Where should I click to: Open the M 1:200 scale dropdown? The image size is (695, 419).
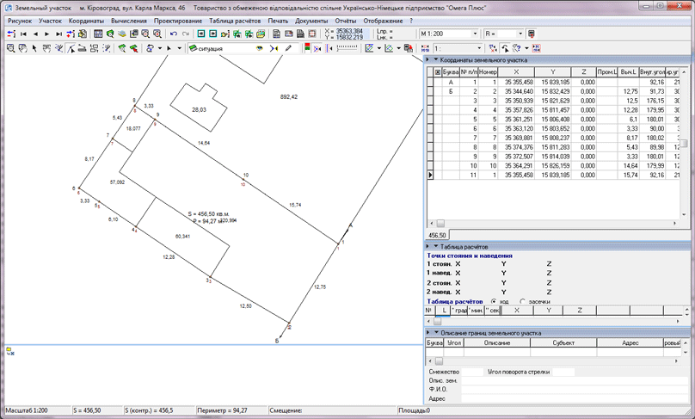tap(475, 34)
